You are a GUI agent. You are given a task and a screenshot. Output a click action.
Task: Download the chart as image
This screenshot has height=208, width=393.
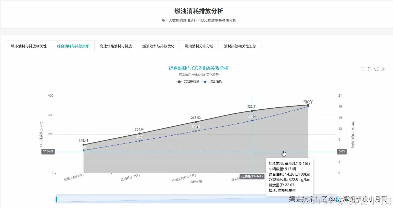coord(383,69)
